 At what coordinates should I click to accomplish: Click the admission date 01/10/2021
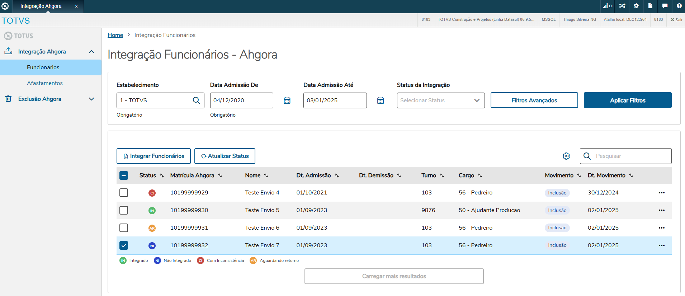[x=312, y=193]
